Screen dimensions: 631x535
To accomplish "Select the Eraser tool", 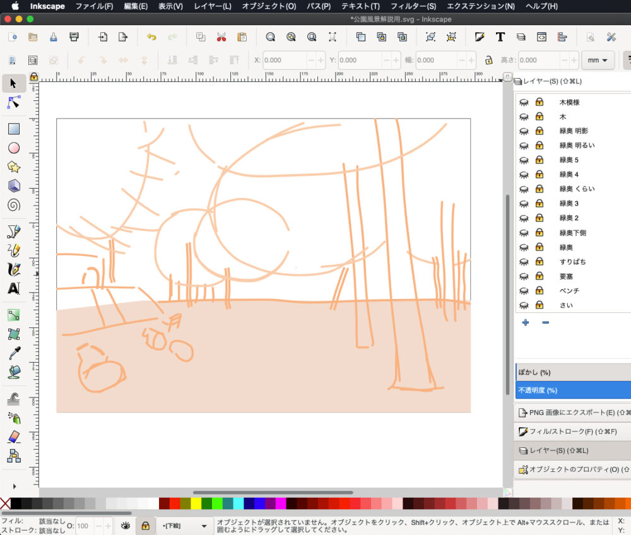I will pyautogui.click(x=14, y=437).
